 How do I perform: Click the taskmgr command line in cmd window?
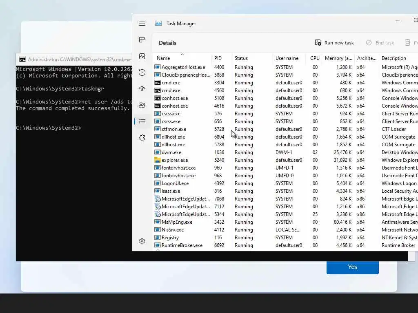click(x=60, y=88)
